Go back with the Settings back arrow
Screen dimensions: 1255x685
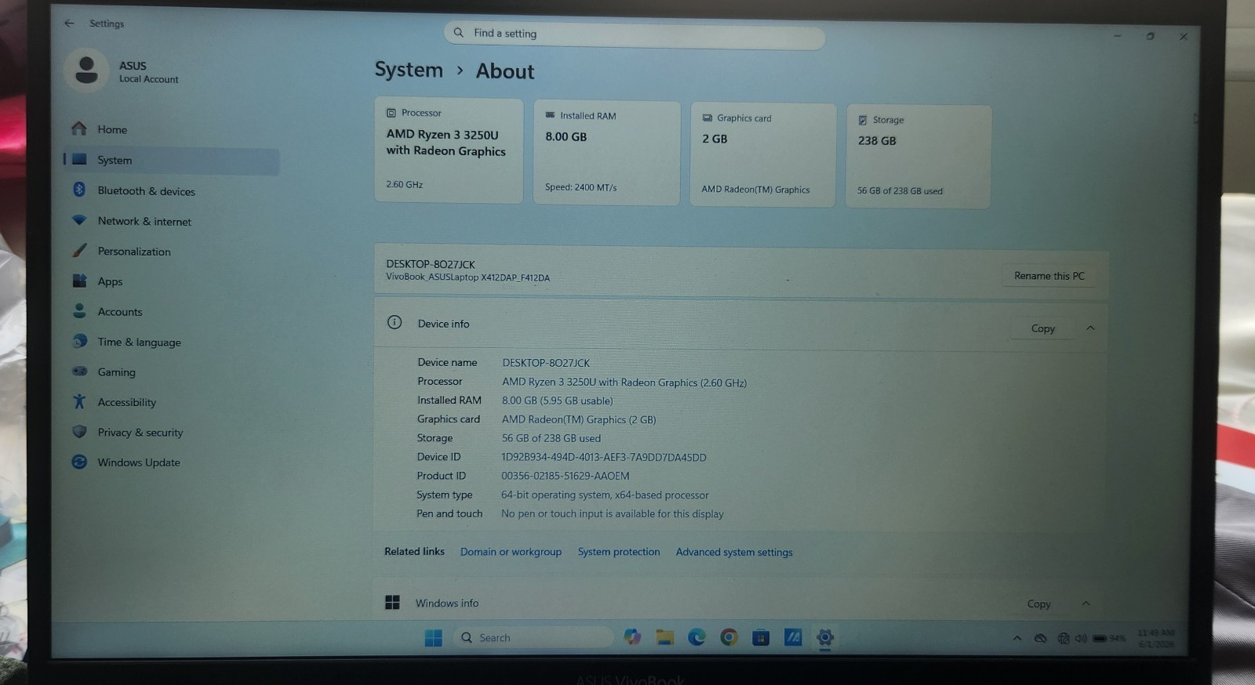69,24
